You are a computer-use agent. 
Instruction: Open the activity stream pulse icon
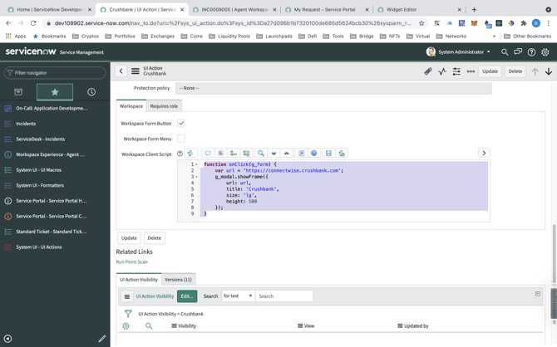pyautogui.click(x=442, y=71)
